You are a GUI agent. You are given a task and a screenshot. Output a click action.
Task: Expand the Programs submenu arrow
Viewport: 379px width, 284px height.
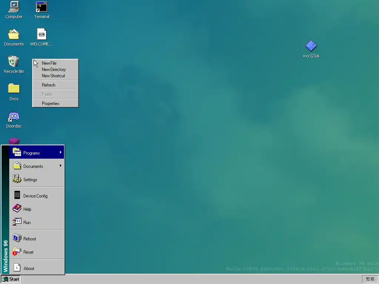click(x=60, y=152)
